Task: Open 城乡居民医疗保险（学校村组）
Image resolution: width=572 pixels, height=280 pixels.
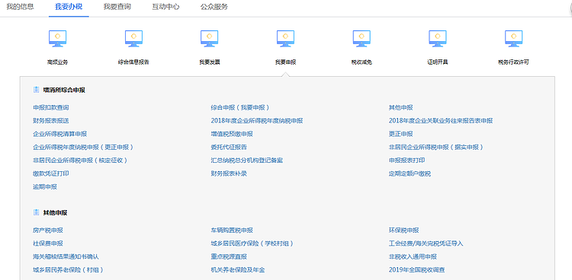Action: point(252,243)
